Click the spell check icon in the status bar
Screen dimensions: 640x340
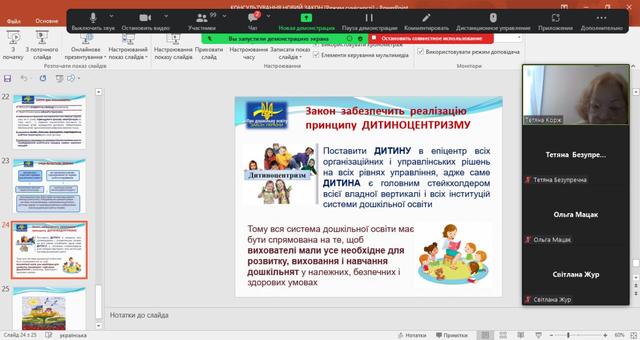pos(49,335)
